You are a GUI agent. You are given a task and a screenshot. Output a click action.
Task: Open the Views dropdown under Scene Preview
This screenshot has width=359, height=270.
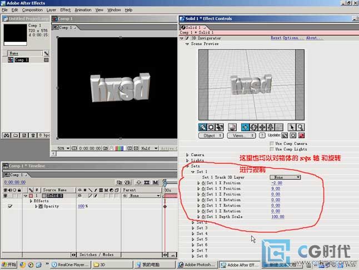(x=241, y=136)
